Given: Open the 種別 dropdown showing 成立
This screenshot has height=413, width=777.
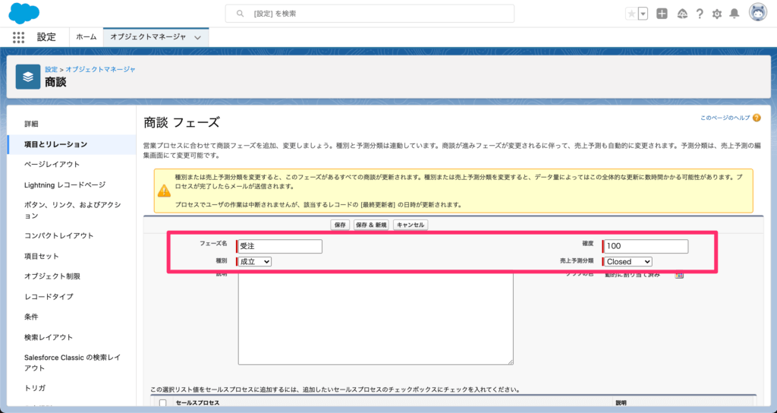Looking at the screenshot, I should click(255, 262).
